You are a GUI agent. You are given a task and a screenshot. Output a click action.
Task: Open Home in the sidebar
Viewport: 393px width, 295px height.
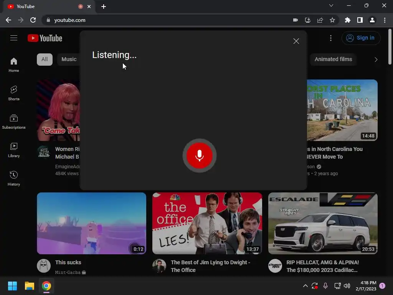[x=14, y=65]
